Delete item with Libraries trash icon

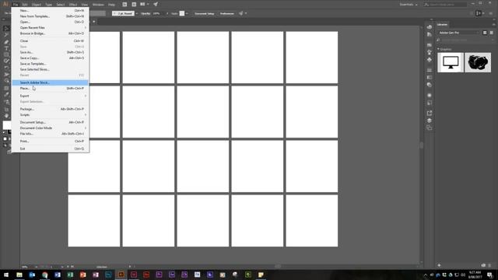[489, 265]
